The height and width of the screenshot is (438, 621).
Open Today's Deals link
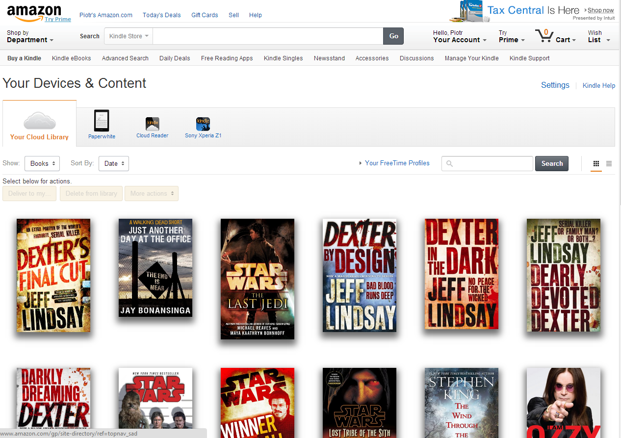click(162, 15)
